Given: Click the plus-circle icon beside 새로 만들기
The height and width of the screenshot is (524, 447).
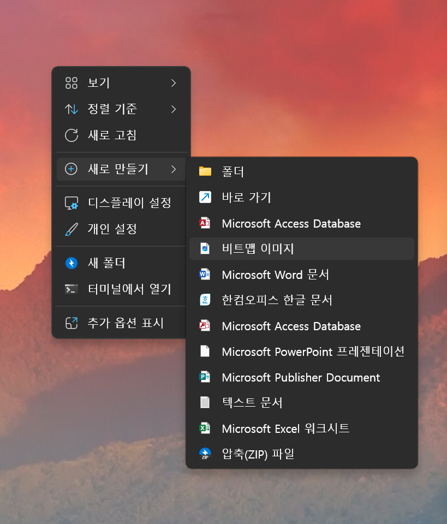Looking at the screenshot, I should coord(71,169).
